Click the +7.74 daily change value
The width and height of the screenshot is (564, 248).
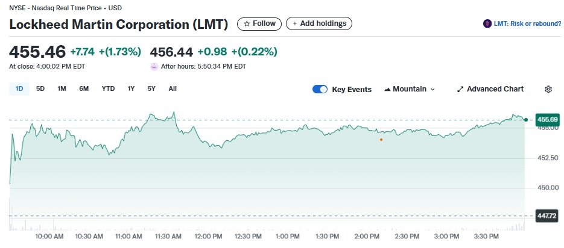click(83, 52)
